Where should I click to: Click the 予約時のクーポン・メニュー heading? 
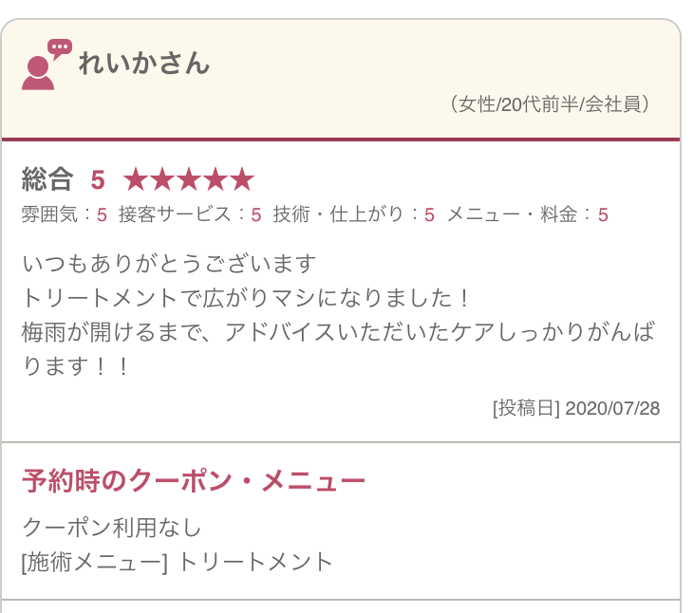pos(194,480)
